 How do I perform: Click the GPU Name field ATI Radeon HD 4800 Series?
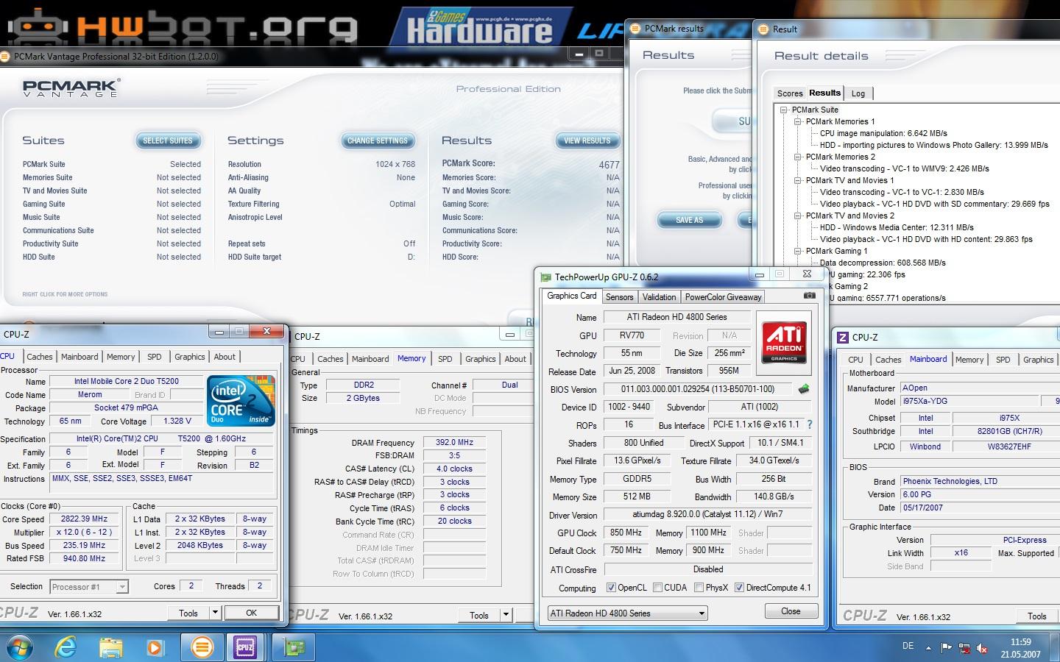pyautogui.click(x=676, y=317)
